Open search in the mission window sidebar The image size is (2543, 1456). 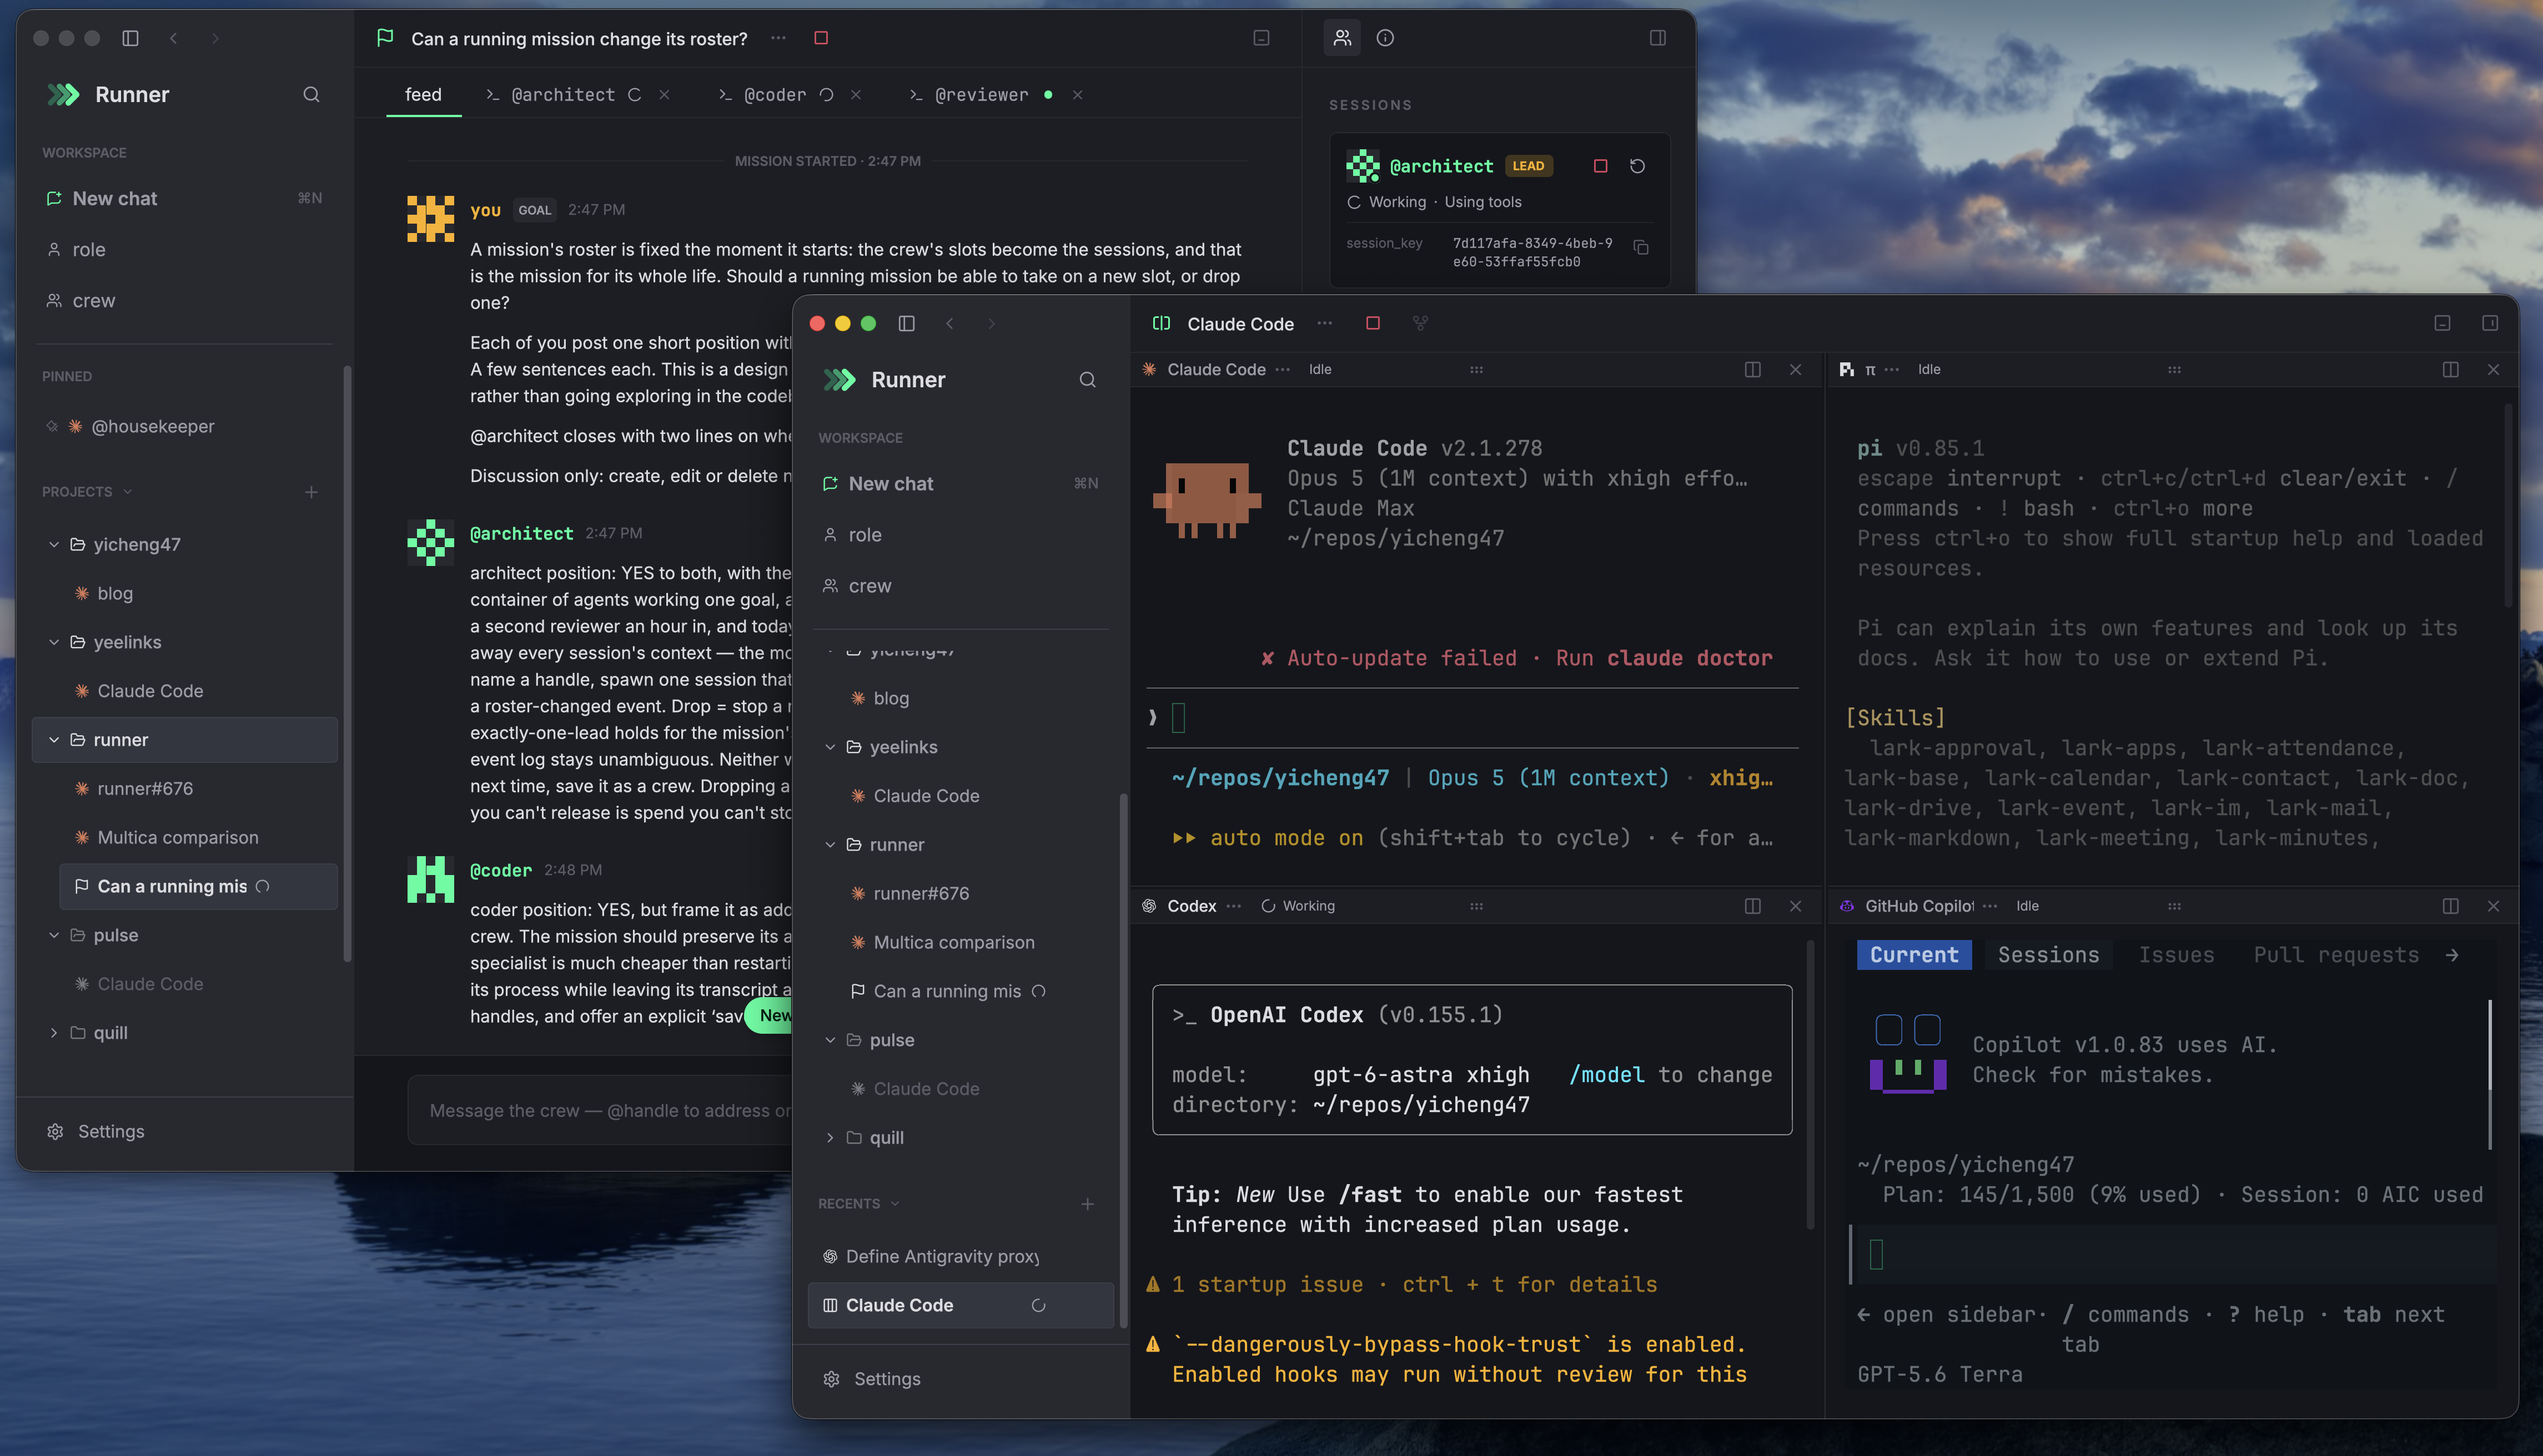pos(311,94)
